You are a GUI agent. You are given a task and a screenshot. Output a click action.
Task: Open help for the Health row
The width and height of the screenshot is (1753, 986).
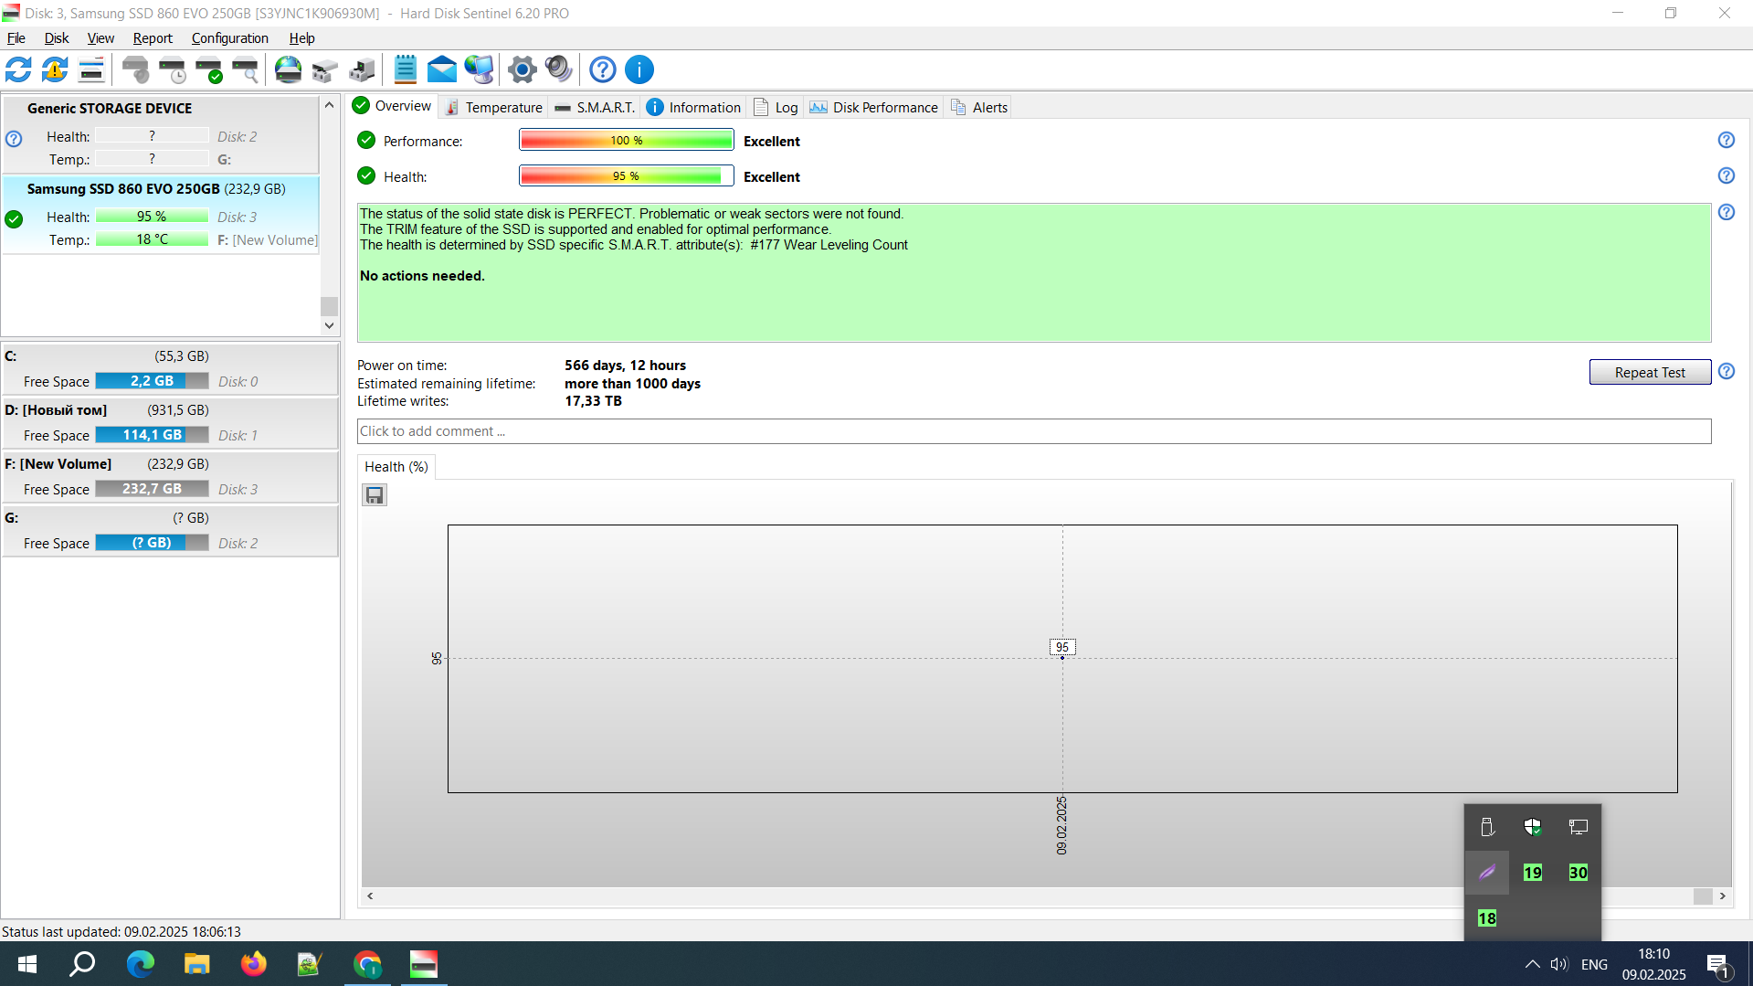pos(1726,175)
